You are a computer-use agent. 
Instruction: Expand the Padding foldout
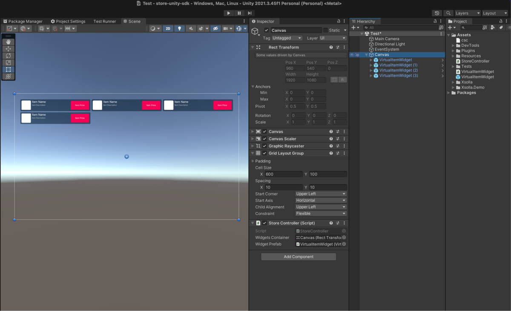click(253, 161)
